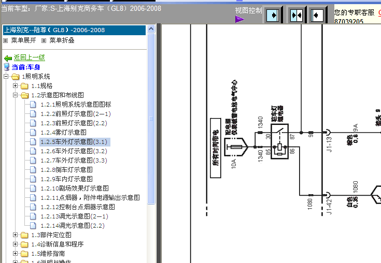Open 1.2.8倒车灯示意图
This screenshot has width=381, height=263.
point(66,170)
